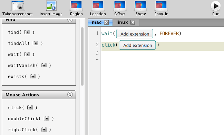Click the Show toolbar icon

pyautogui.click(x=140, y=6)
